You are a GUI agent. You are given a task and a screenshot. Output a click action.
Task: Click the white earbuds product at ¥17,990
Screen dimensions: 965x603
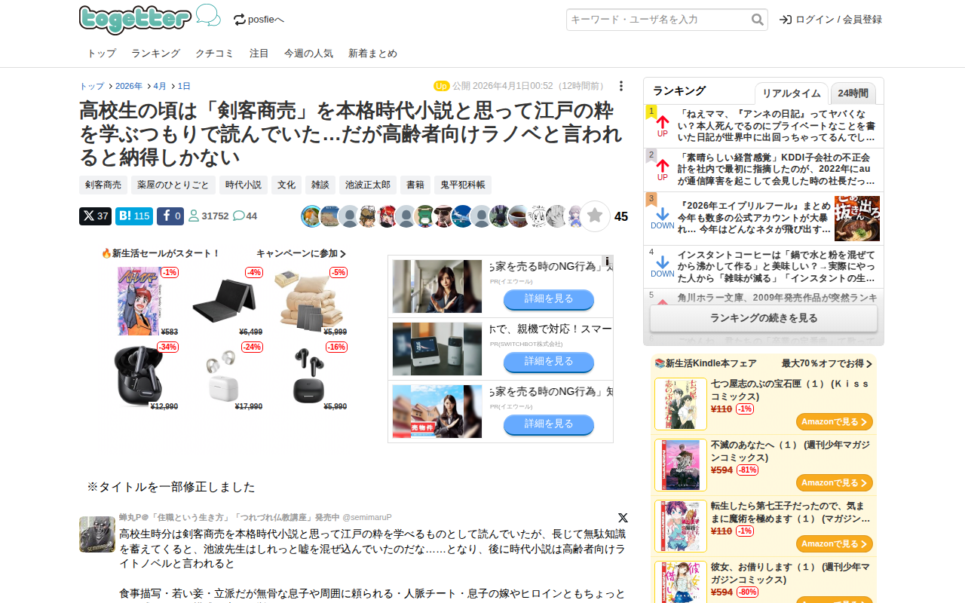coord(223,375)
